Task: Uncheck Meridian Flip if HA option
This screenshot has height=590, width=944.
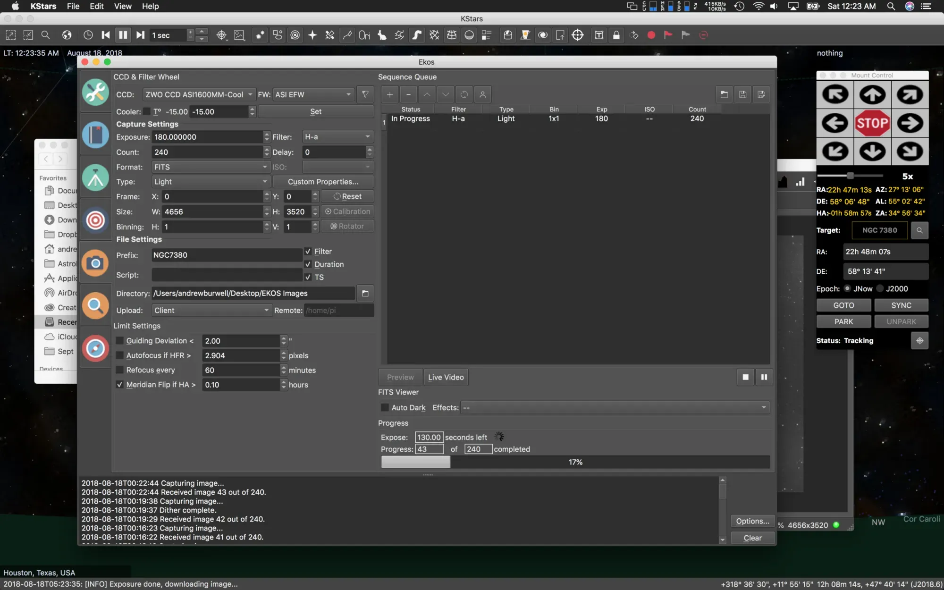Action: coord(120,385)
